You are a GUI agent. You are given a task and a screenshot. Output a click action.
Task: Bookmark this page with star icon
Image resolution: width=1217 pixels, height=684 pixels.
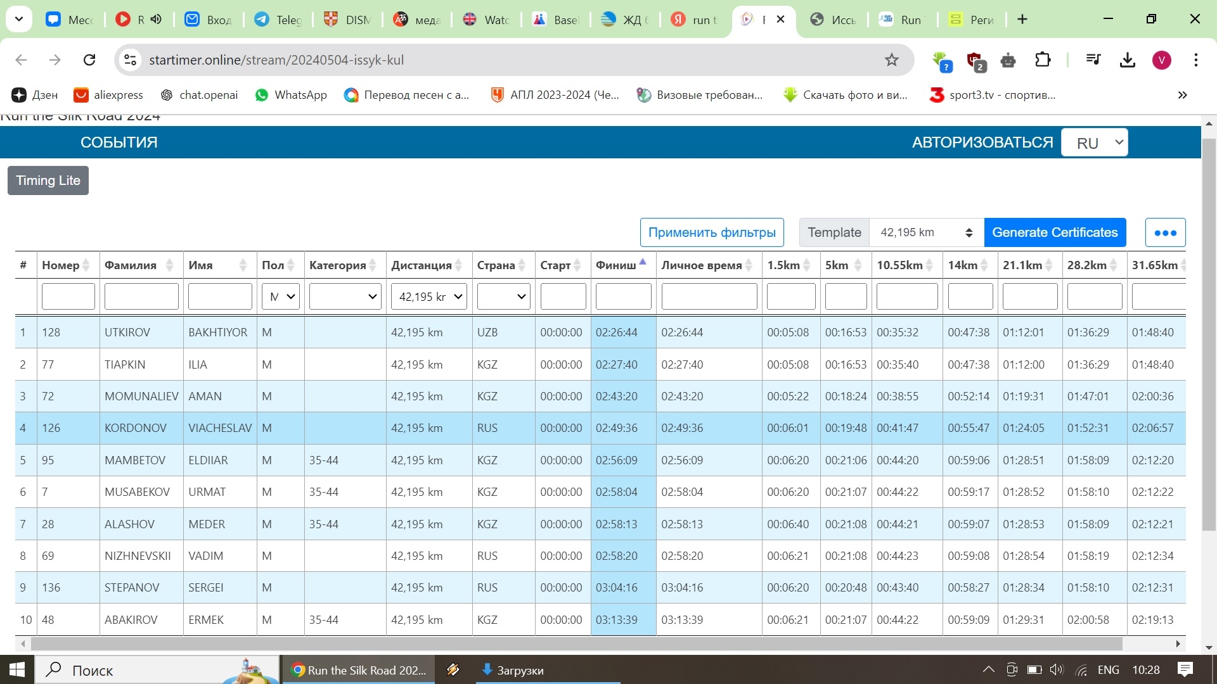tap(892, 60)
